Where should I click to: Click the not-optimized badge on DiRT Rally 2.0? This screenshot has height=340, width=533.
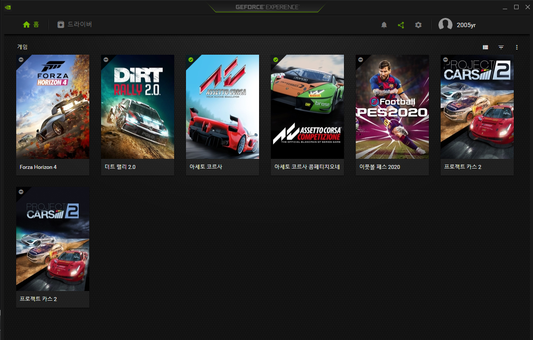click(106, 60)
